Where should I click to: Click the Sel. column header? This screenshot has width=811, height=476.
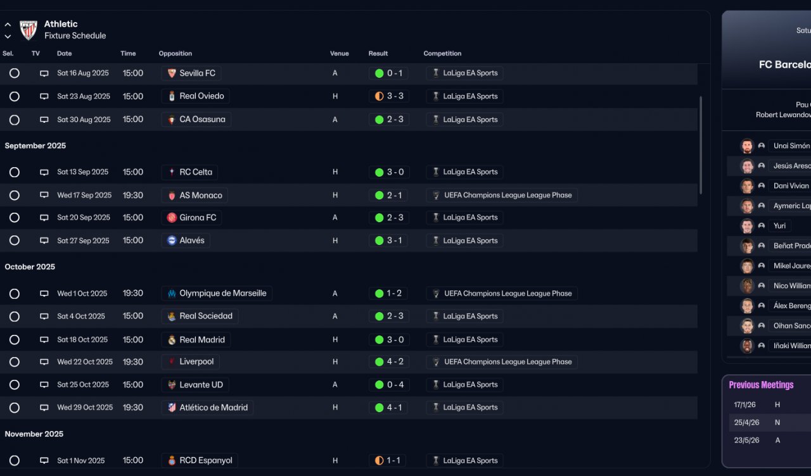coord(8,54)
